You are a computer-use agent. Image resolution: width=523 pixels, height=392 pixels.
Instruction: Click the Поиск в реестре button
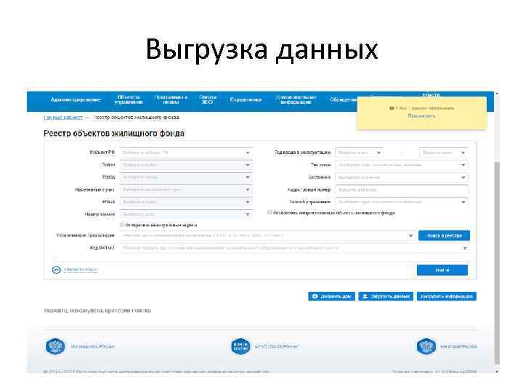[x=444, y=235]
